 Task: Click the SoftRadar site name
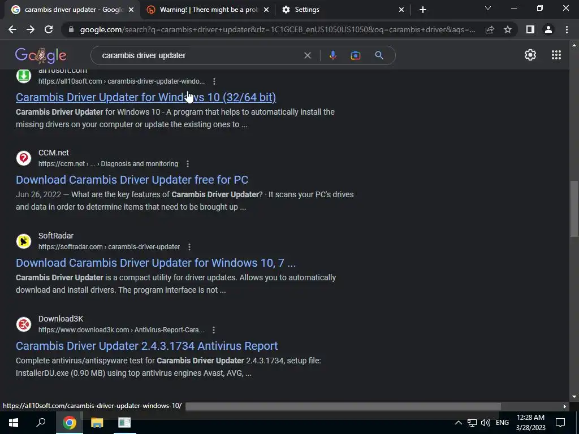coord(56,236)
